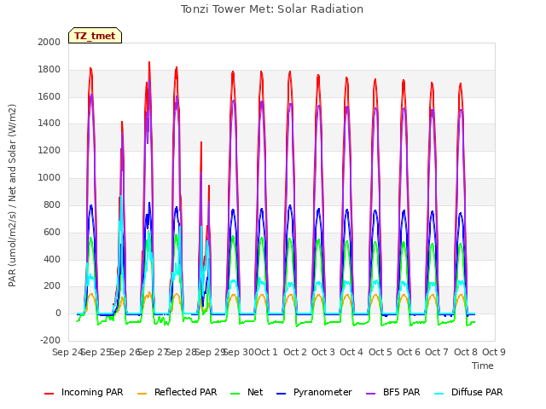Viewport: 546px width, 409px height.
Task: Click the orange Reflected PAR legend swatch
Action: point(142,394)
